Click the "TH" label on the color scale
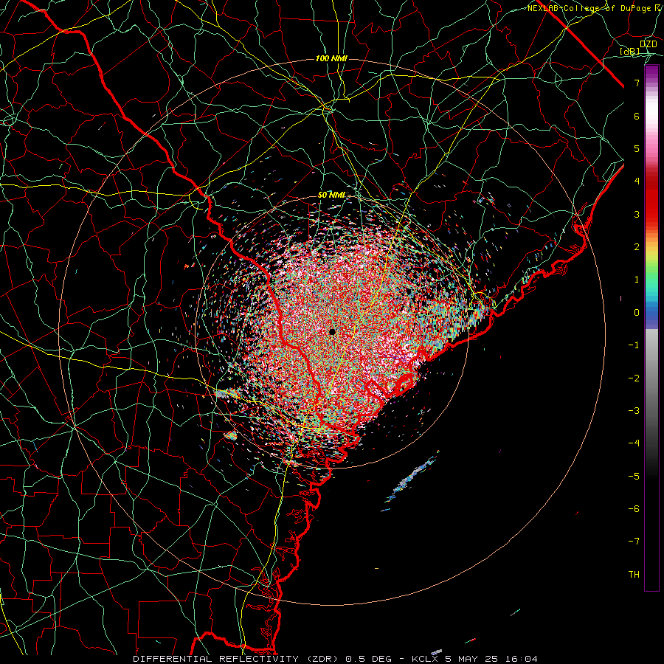The width and height of the screenshot is (664, 664). click(x=634, y=575)
